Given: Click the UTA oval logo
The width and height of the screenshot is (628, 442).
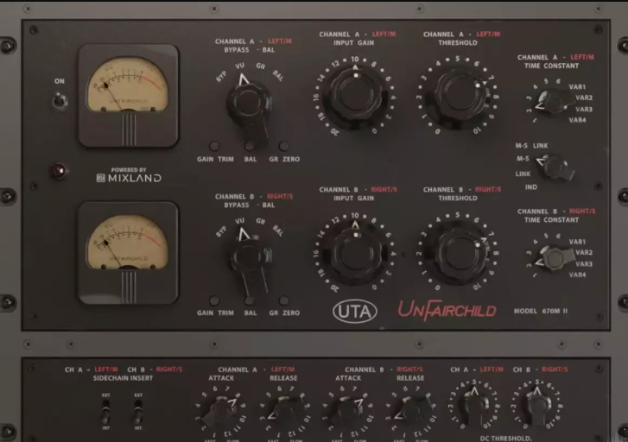Looking at the screenshot, I should 355,311.
